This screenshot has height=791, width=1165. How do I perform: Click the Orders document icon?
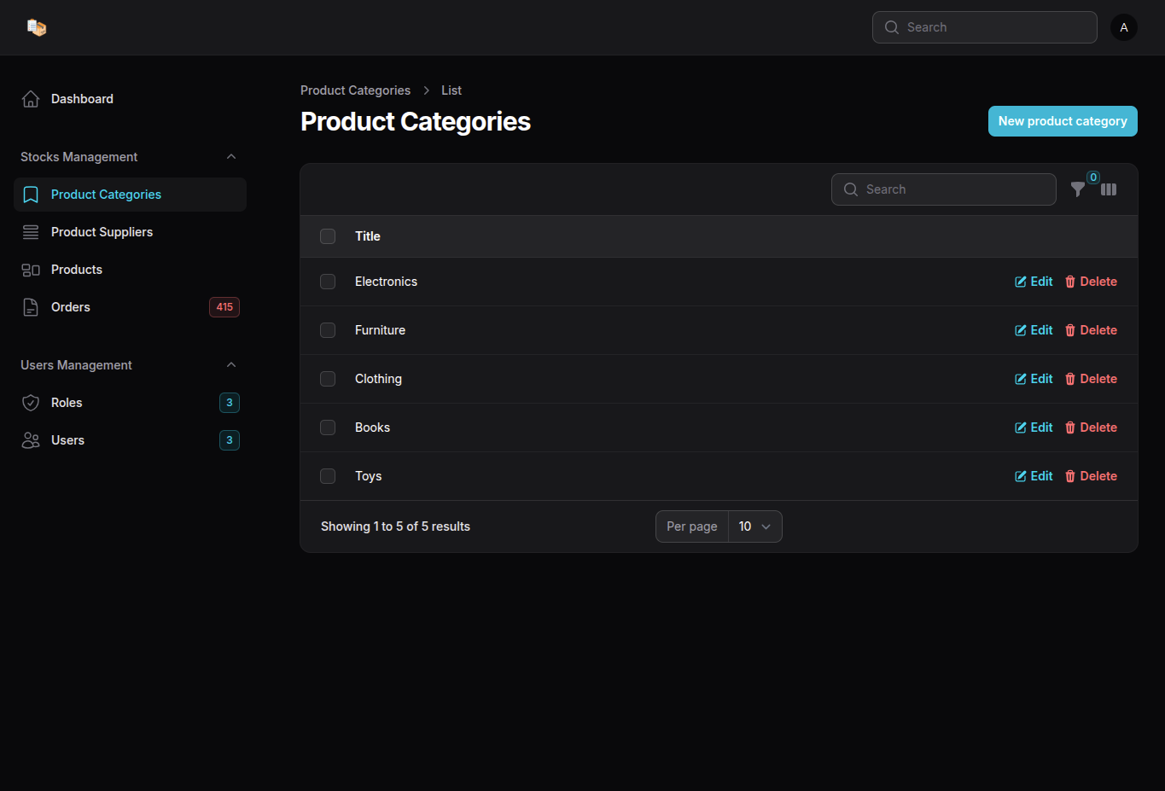click(31, 307)
